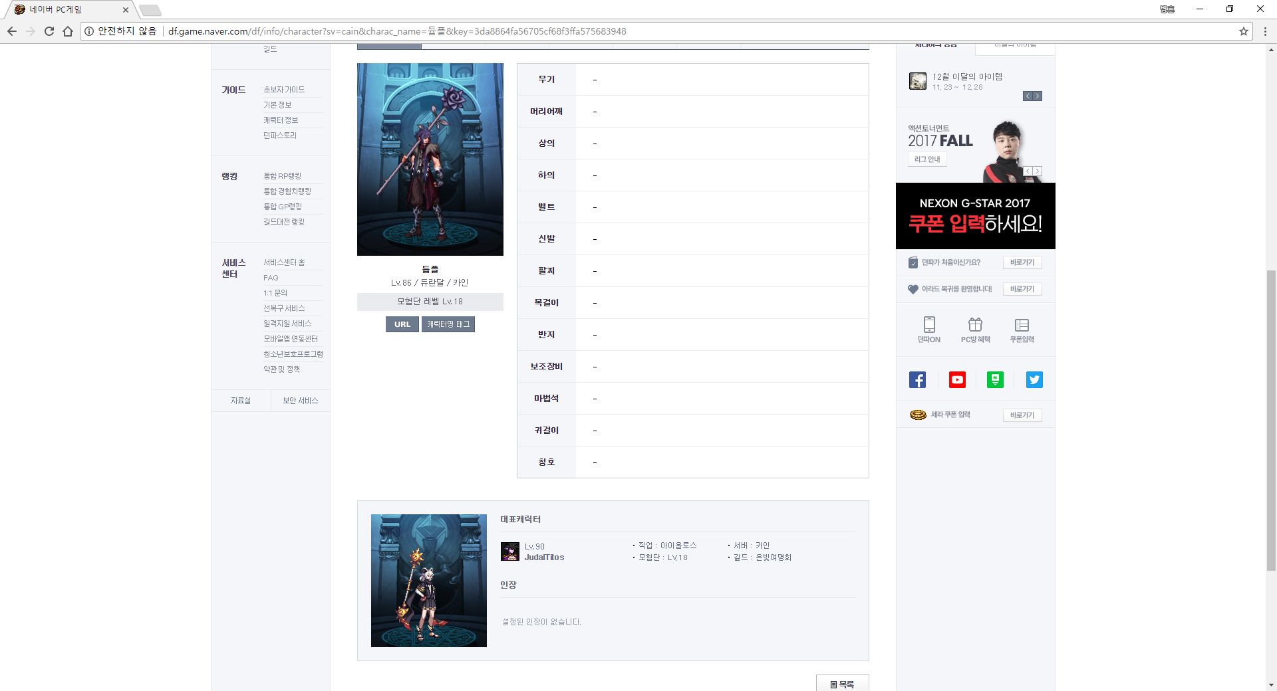This screenshot has width=1277, height=691.
Task: Open 던파스토리 sidebar link
Action: [280, 136]
